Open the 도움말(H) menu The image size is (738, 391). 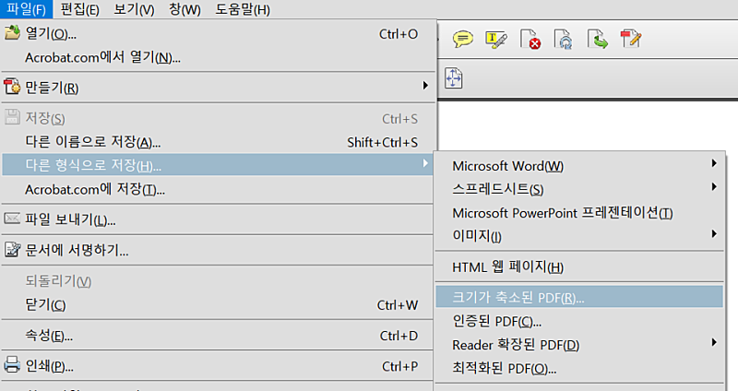(x=243, y=9)
